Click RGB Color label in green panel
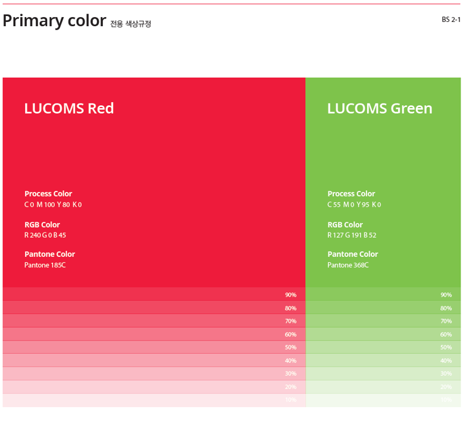 [x=345, y=225]
